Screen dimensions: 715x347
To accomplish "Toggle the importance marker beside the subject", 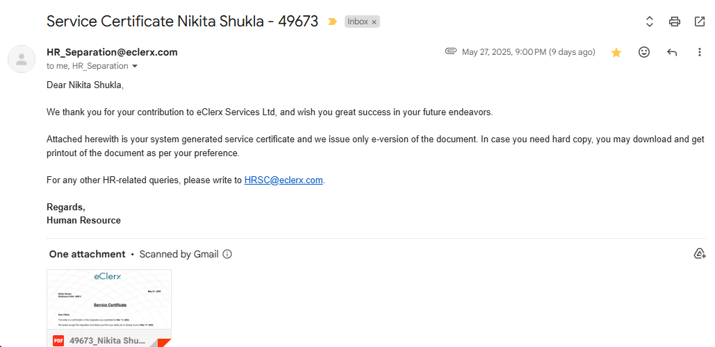I will 332,22.
